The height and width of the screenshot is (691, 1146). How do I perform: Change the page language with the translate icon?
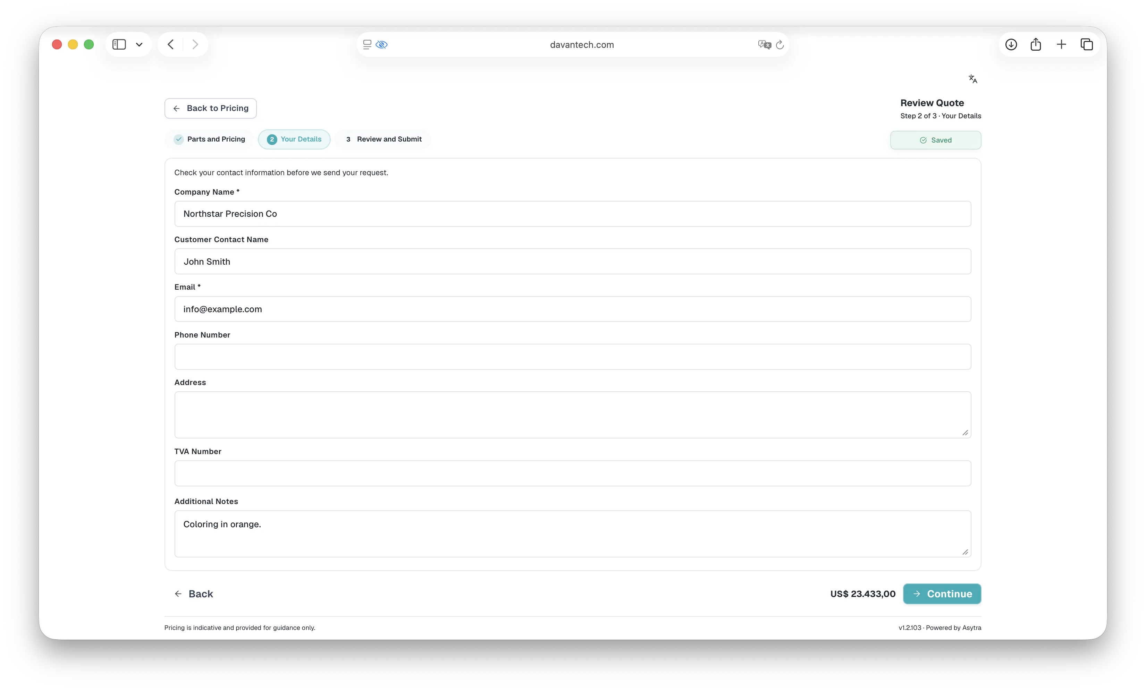point(973,79)
